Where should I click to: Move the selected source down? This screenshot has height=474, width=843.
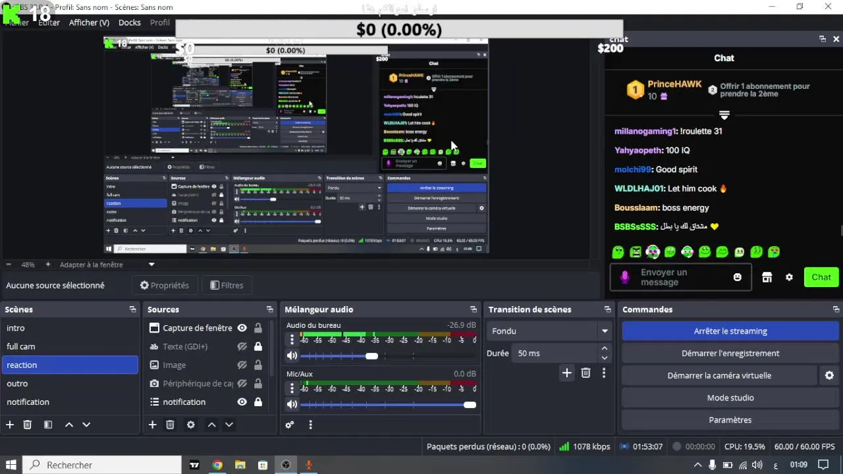(229, 425)
